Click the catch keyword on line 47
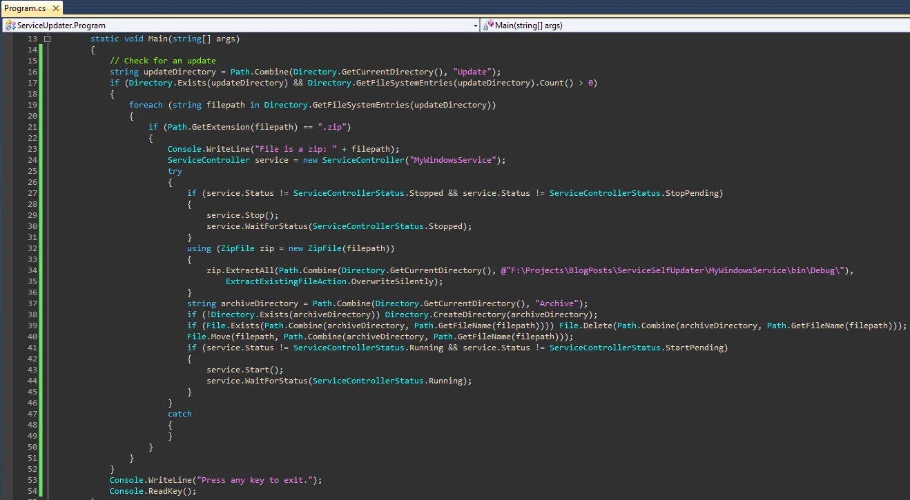Screen dimensions: 910x500 pos(180,414)
